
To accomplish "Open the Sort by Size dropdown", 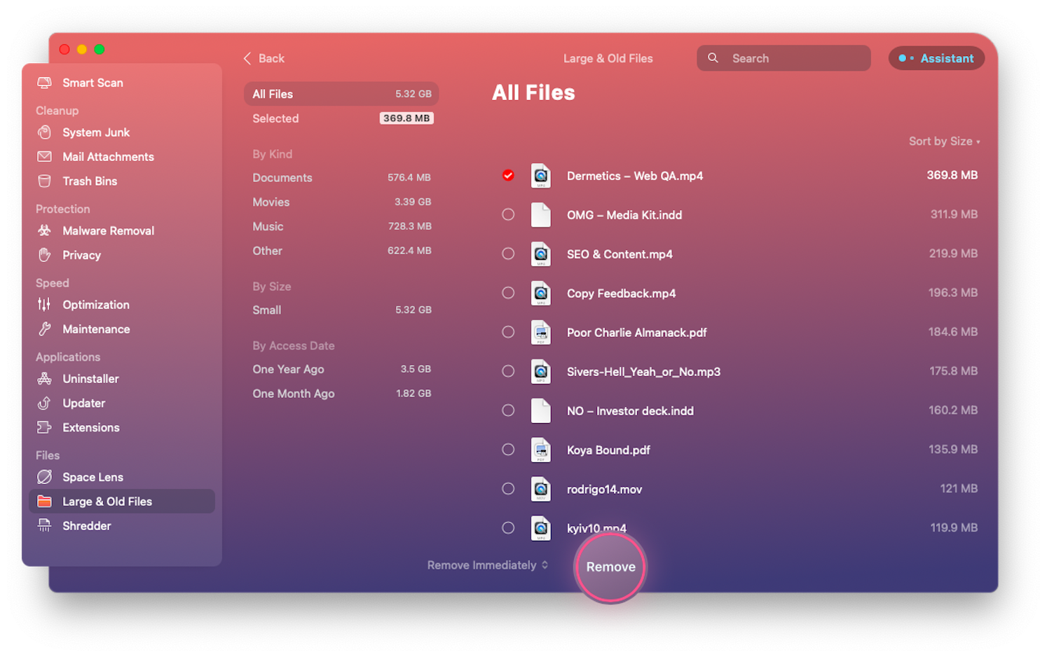I will (x=944, y=141).
